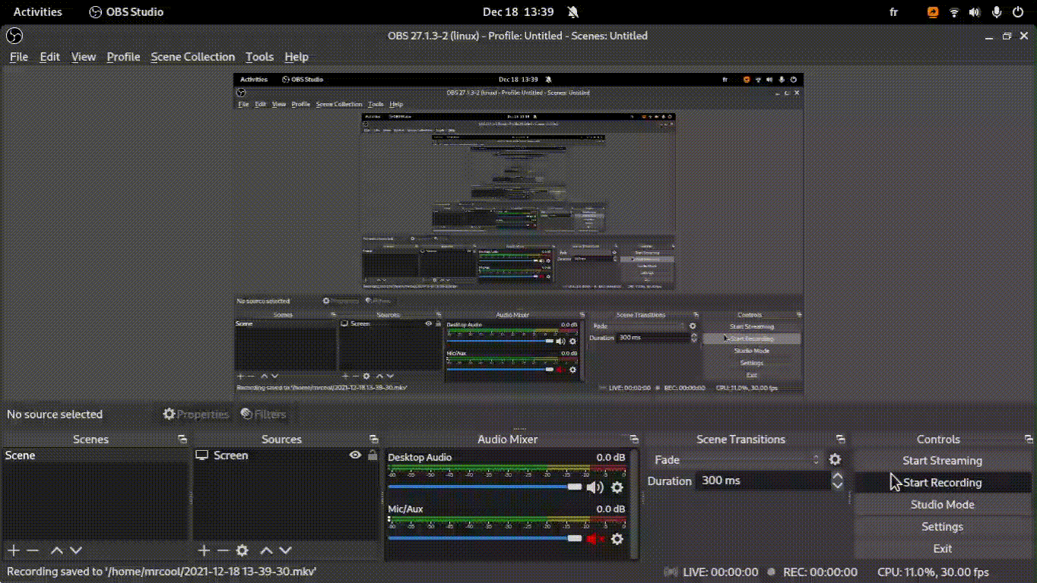Click the Exit button
The height and width of the screenshot is (583, 1037).
point(943,549)
